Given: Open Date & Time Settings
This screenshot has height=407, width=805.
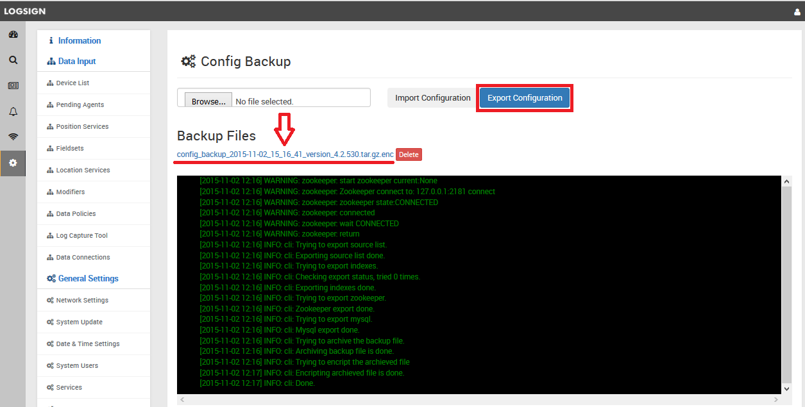Looking at the screenshot, I should (x=88, y=344).
